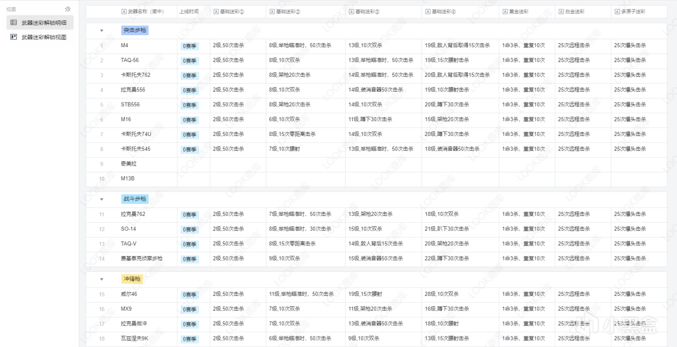Select the 武器名称（简中） column header
The height and width of the screenshot is (347, 677).
(x=147, y=12)
